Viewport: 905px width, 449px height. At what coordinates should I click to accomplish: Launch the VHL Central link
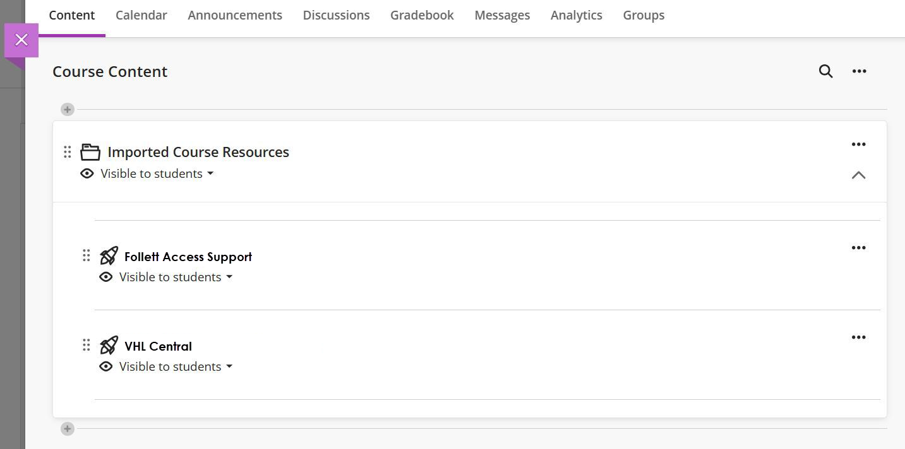[158, 346]
